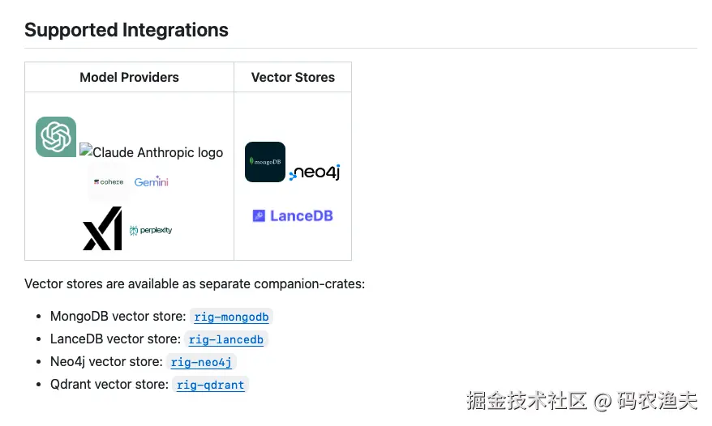Open the rig-qdrant crate link
Viewport: 712px width, 426px height.
210,385
